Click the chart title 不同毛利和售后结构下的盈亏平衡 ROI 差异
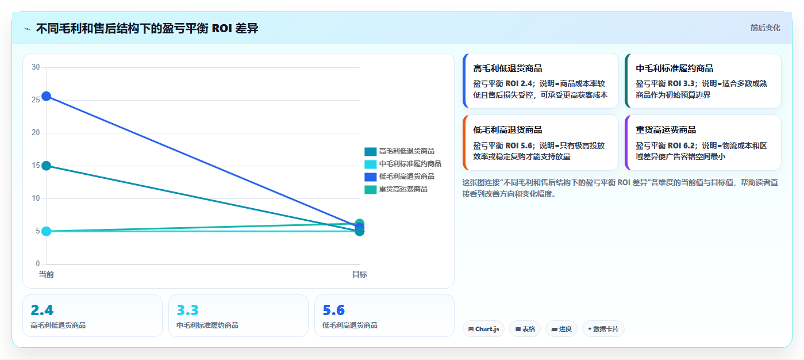804x360 pixels. tap(147, 28)
